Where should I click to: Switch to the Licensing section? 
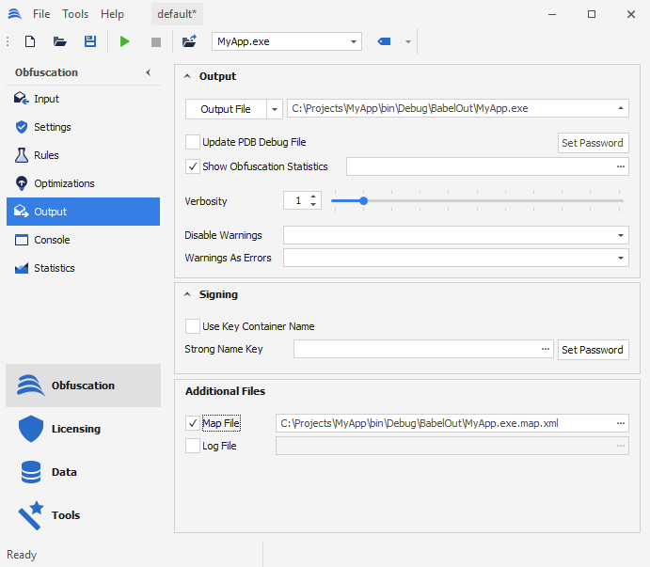click(75, 429)
